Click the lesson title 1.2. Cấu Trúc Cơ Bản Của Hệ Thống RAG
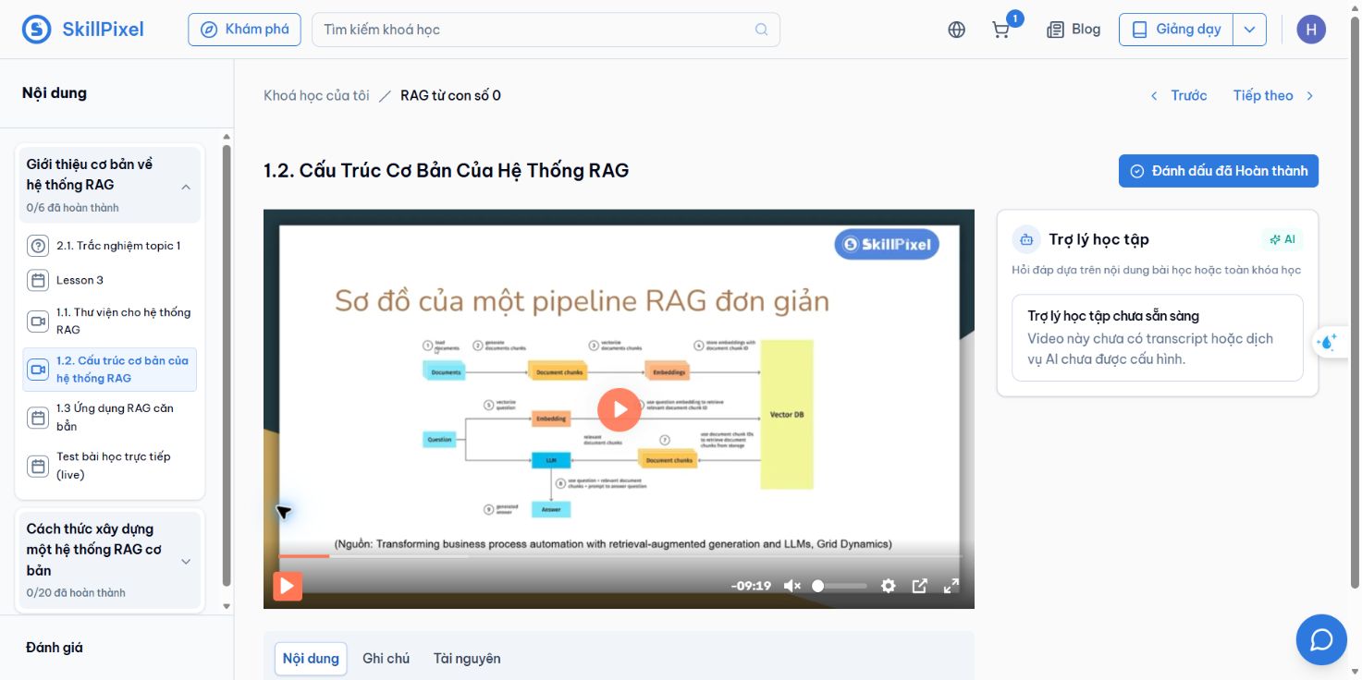The height and width of the screenshot is (680, 1362). pos(447,170)
